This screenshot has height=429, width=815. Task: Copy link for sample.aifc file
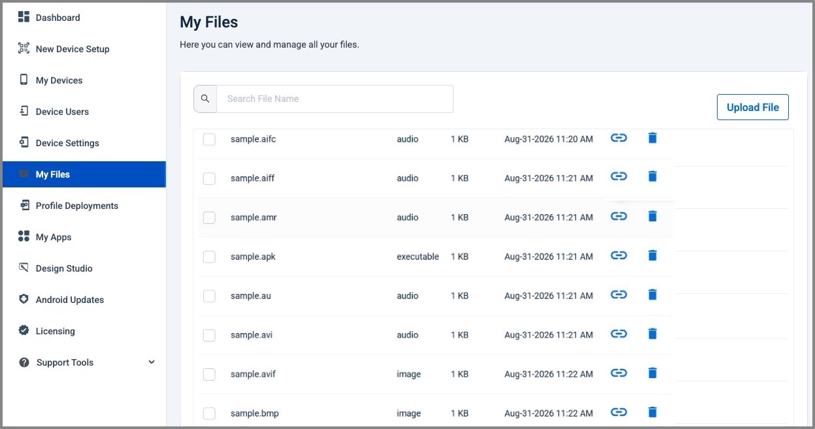618,138
